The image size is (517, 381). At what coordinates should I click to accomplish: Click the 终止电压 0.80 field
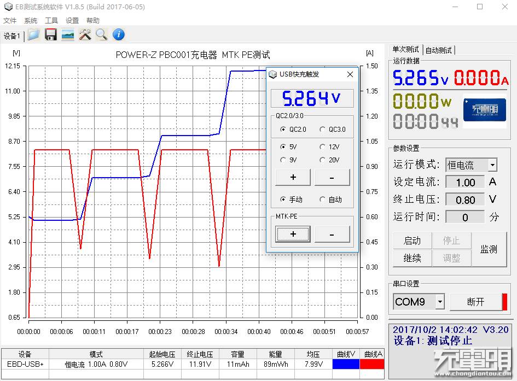[465, 200]
